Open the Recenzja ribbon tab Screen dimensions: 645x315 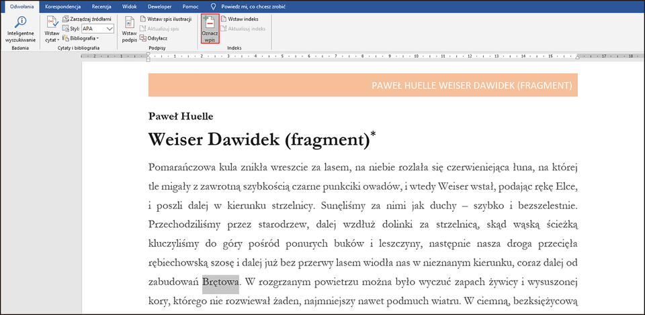[101, 7]
